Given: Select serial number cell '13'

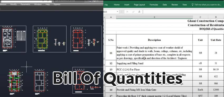Looking at the screenshot, I should pyautogui.click(x=111, y=70).
